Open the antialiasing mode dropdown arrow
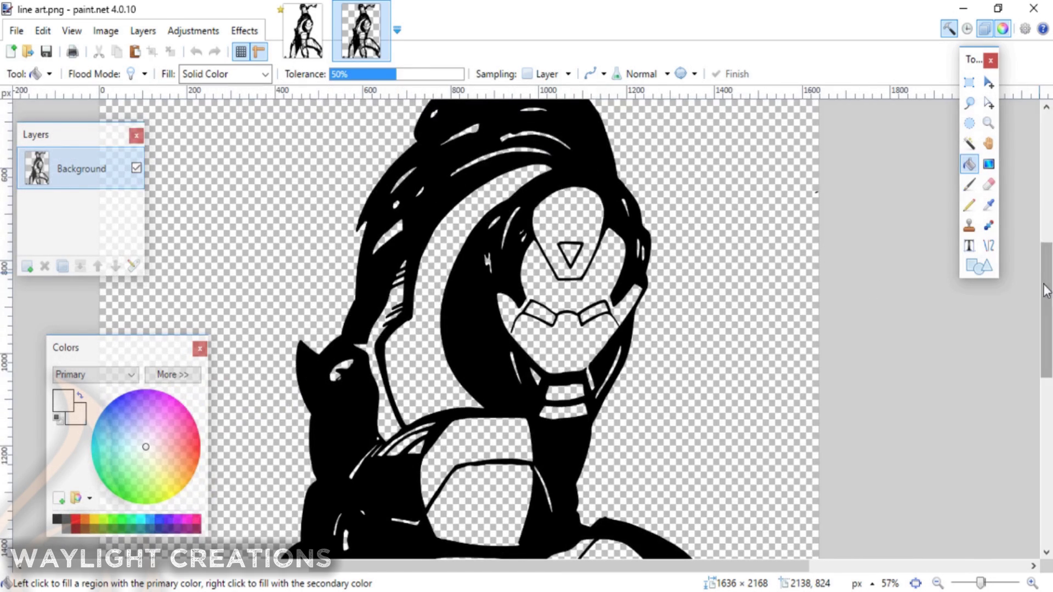Image resolution: width=1053 pixels, height=592 pixels. click(603, 74)
